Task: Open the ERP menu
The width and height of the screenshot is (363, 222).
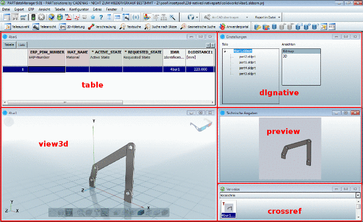Action: (31, 10)
